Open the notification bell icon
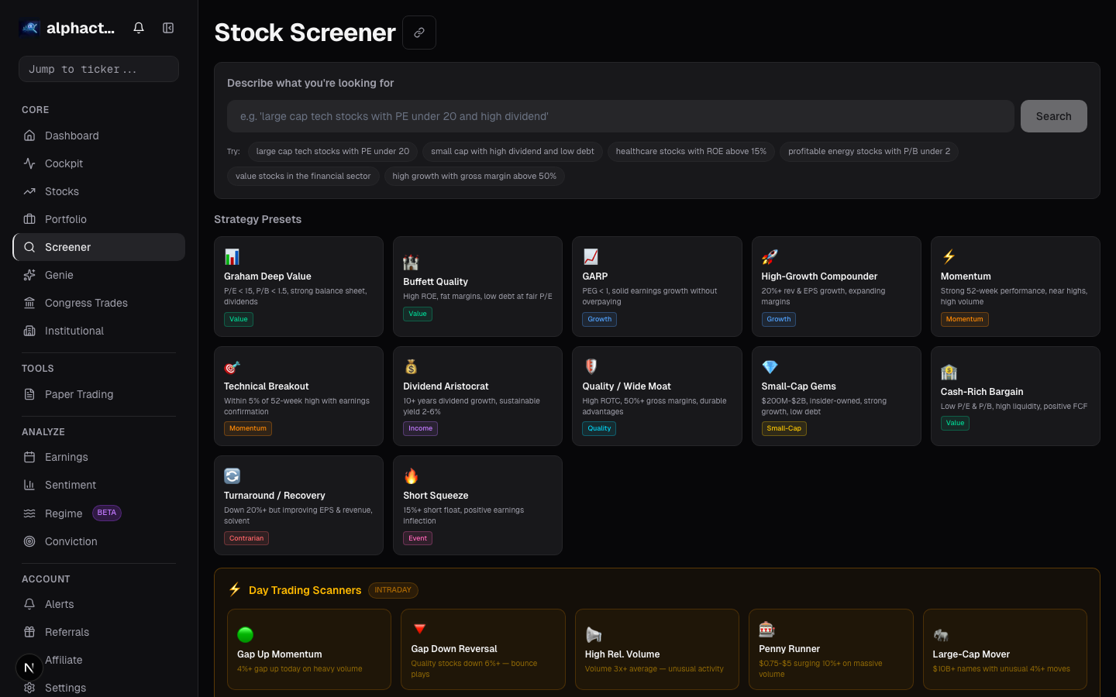This screenshot has height=697, width=1116. [x=138, y=27]
